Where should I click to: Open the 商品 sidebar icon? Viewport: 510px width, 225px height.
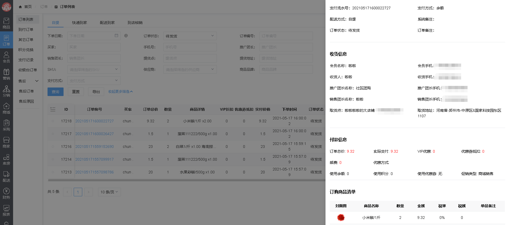click(x=6, y=23)
